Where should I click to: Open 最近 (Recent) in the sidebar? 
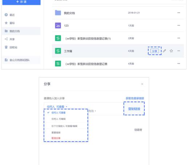click(x=12, y=15)
